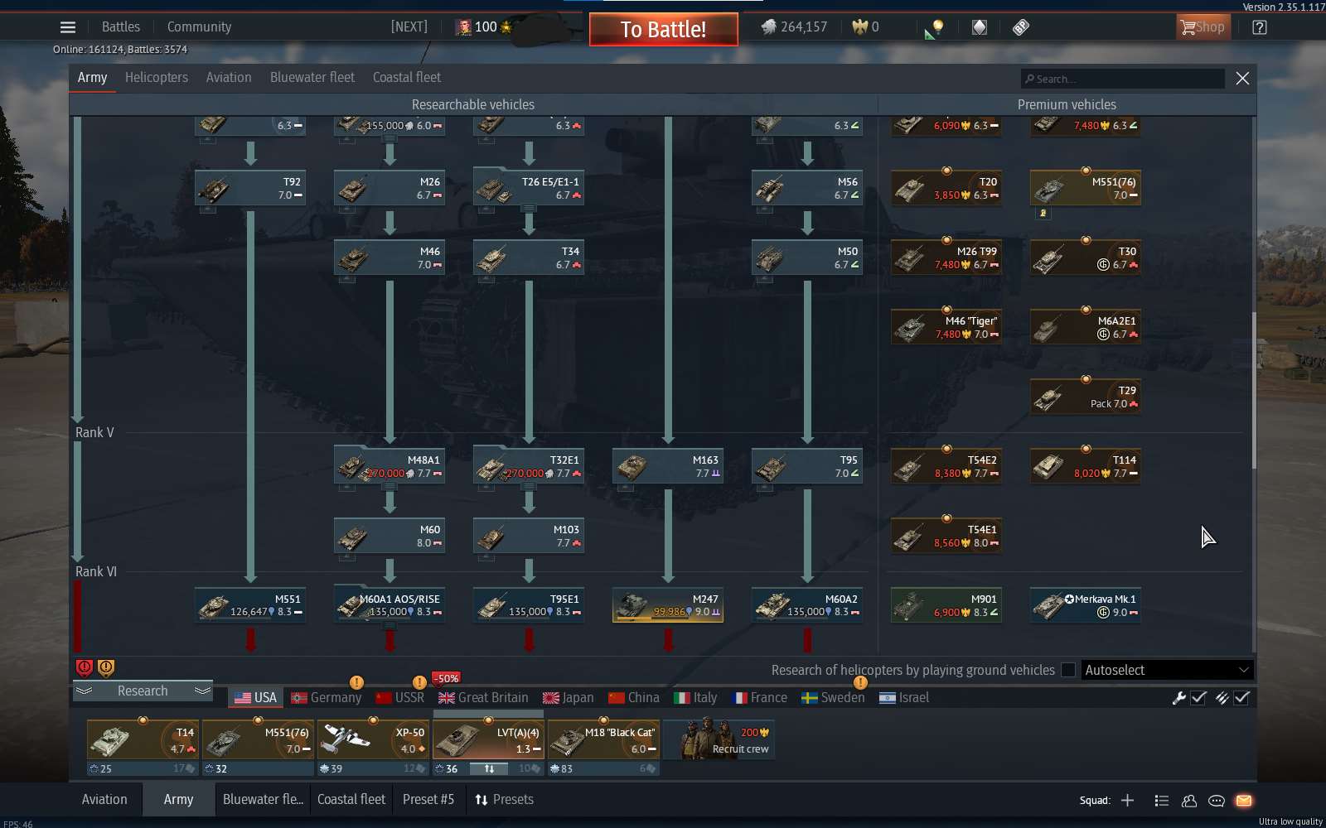Select the M551 tank in research tree
The height and width of the screenshot is (828, 1326).
tap(250, 605)
